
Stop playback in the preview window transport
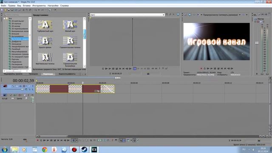point(218,68)
